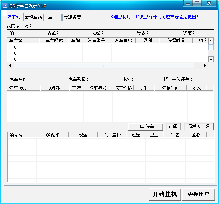Click the 经验 column header in bottom table
The image size is (219, 204).
pos(136,135)
